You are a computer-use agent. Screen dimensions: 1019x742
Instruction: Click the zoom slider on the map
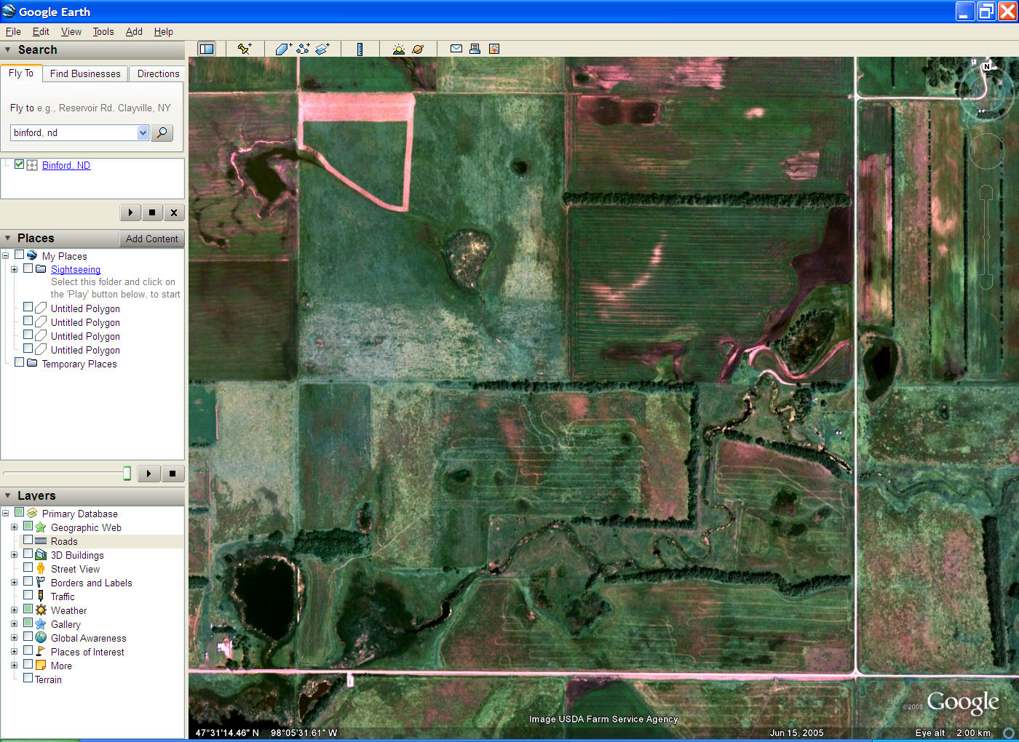click(x=986, y=237)
